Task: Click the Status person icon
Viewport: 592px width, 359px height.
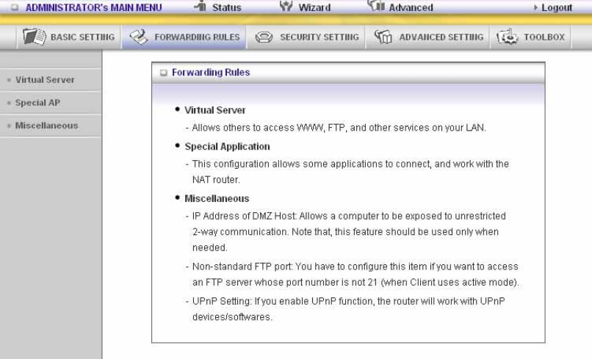Action: 200,6
